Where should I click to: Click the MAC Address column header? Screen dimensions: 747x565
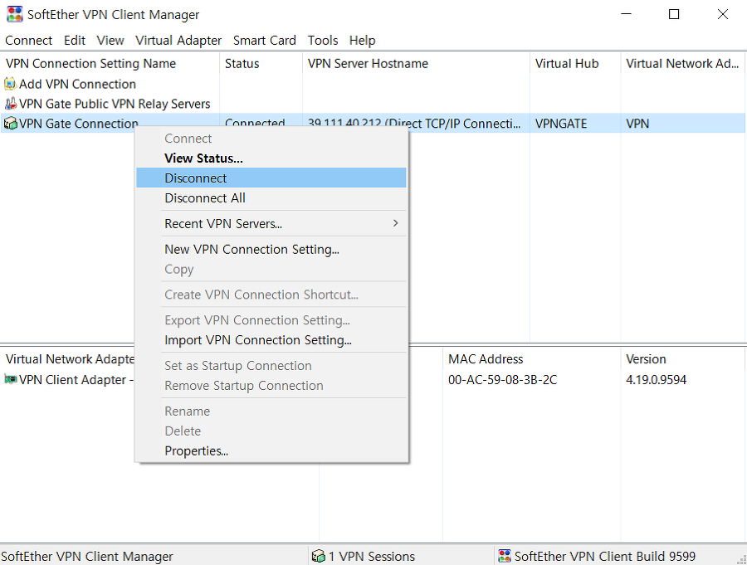coord(532,358)
